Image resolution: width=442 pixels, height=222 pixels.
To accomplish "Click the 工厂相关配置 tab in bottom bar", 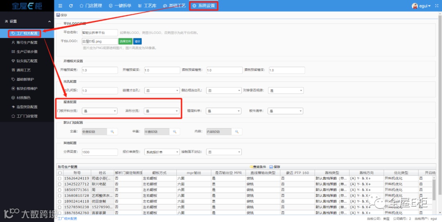I will tap(67, 219).
